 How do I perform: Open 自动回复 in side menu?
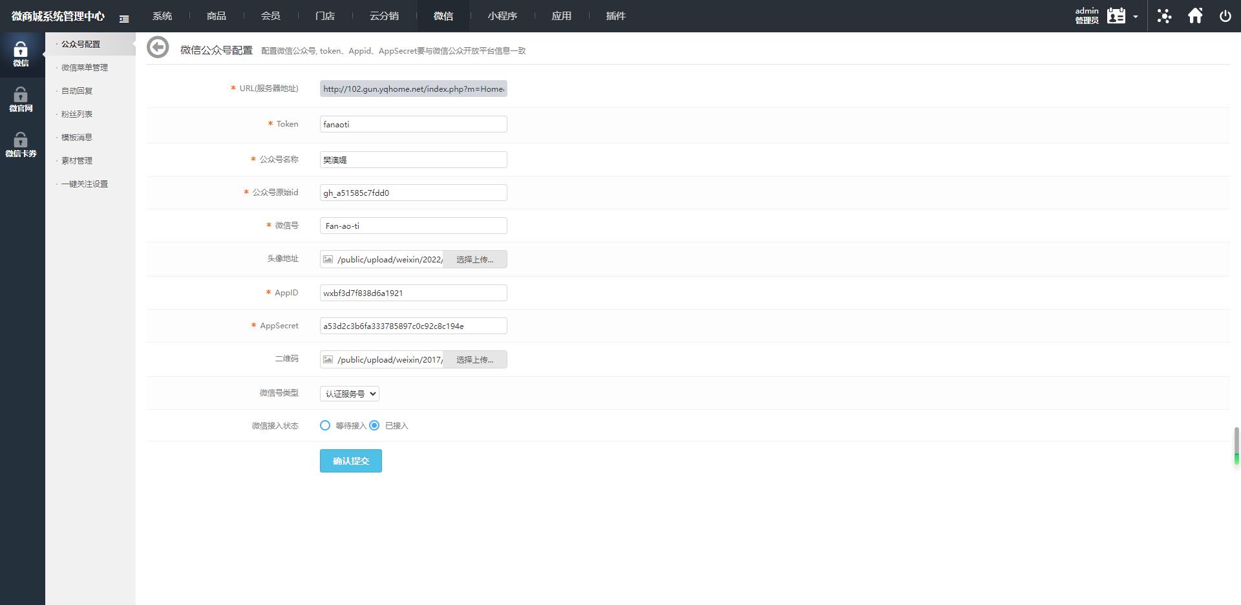[x=77, y=90]
